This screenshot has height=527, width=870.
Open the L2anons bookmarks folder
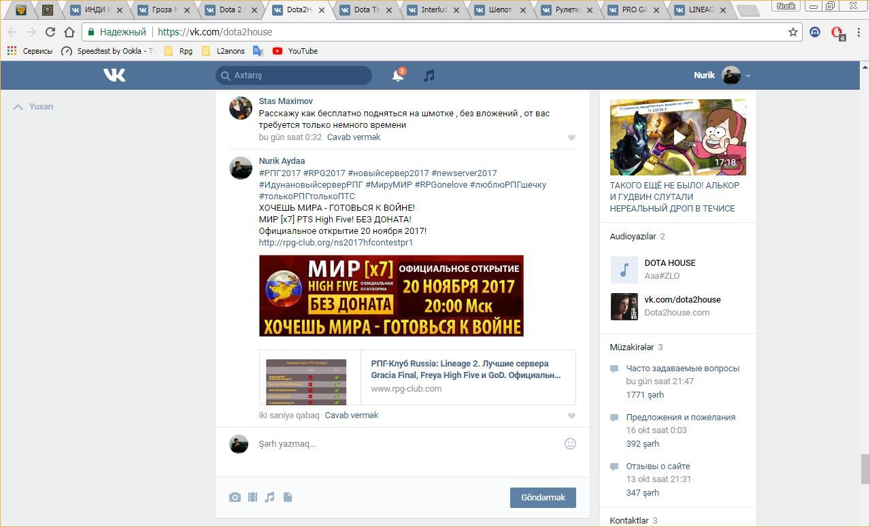(222, 51)
